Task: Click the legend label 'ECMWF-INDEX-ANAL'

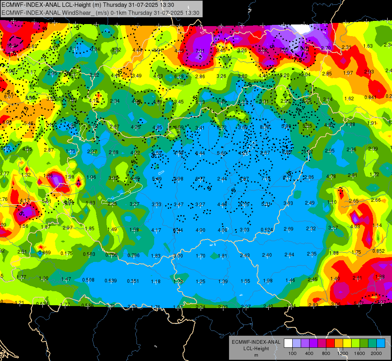Action: 256,342
